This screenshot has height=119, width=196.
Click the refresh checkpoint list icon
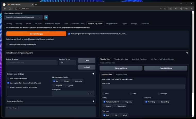click(46, 17)
